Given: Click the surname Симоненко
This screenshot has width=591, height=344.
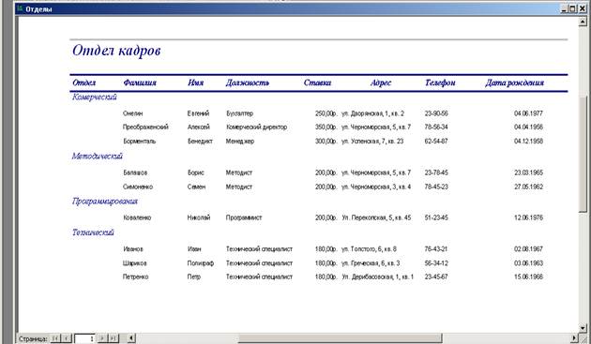Looking at the screenshot, I should tap(138, 187).
